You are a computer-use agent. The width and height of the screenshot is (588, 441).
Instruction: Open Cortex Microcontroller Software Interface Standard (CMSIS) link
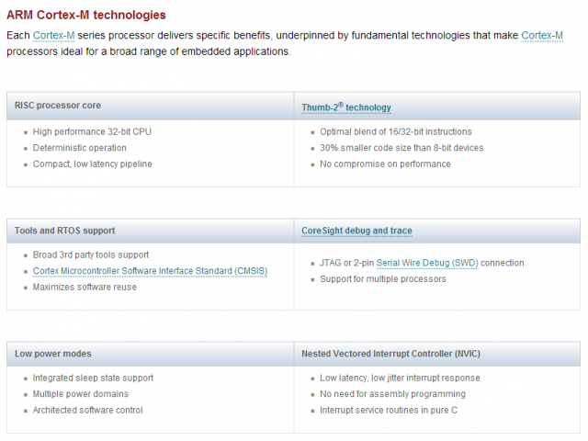point(150,271)
